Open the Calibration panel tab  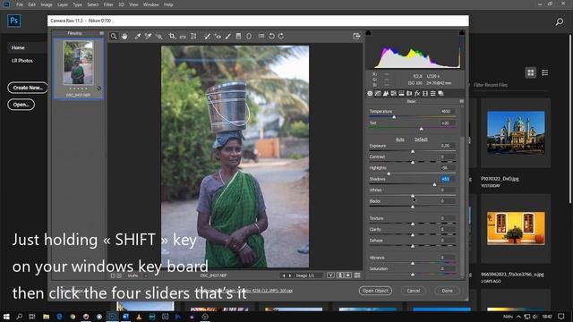(x=425, y=93)
